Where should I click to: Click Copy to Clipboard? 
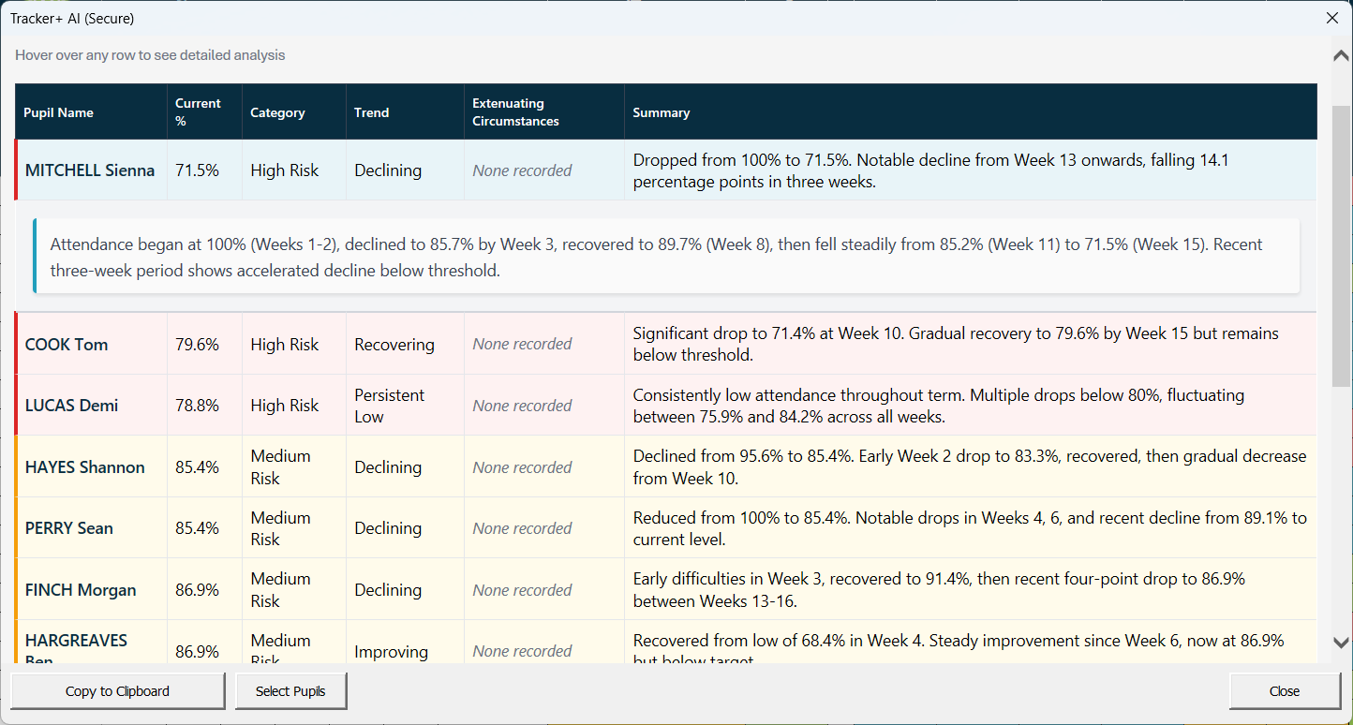coord(116,690)
